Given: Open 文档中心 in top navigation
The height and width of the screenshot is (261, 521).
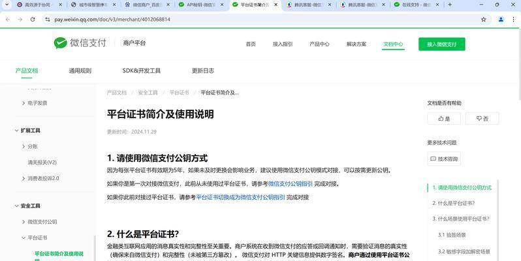Looking at the screenshot, I should tap(393, 44).
